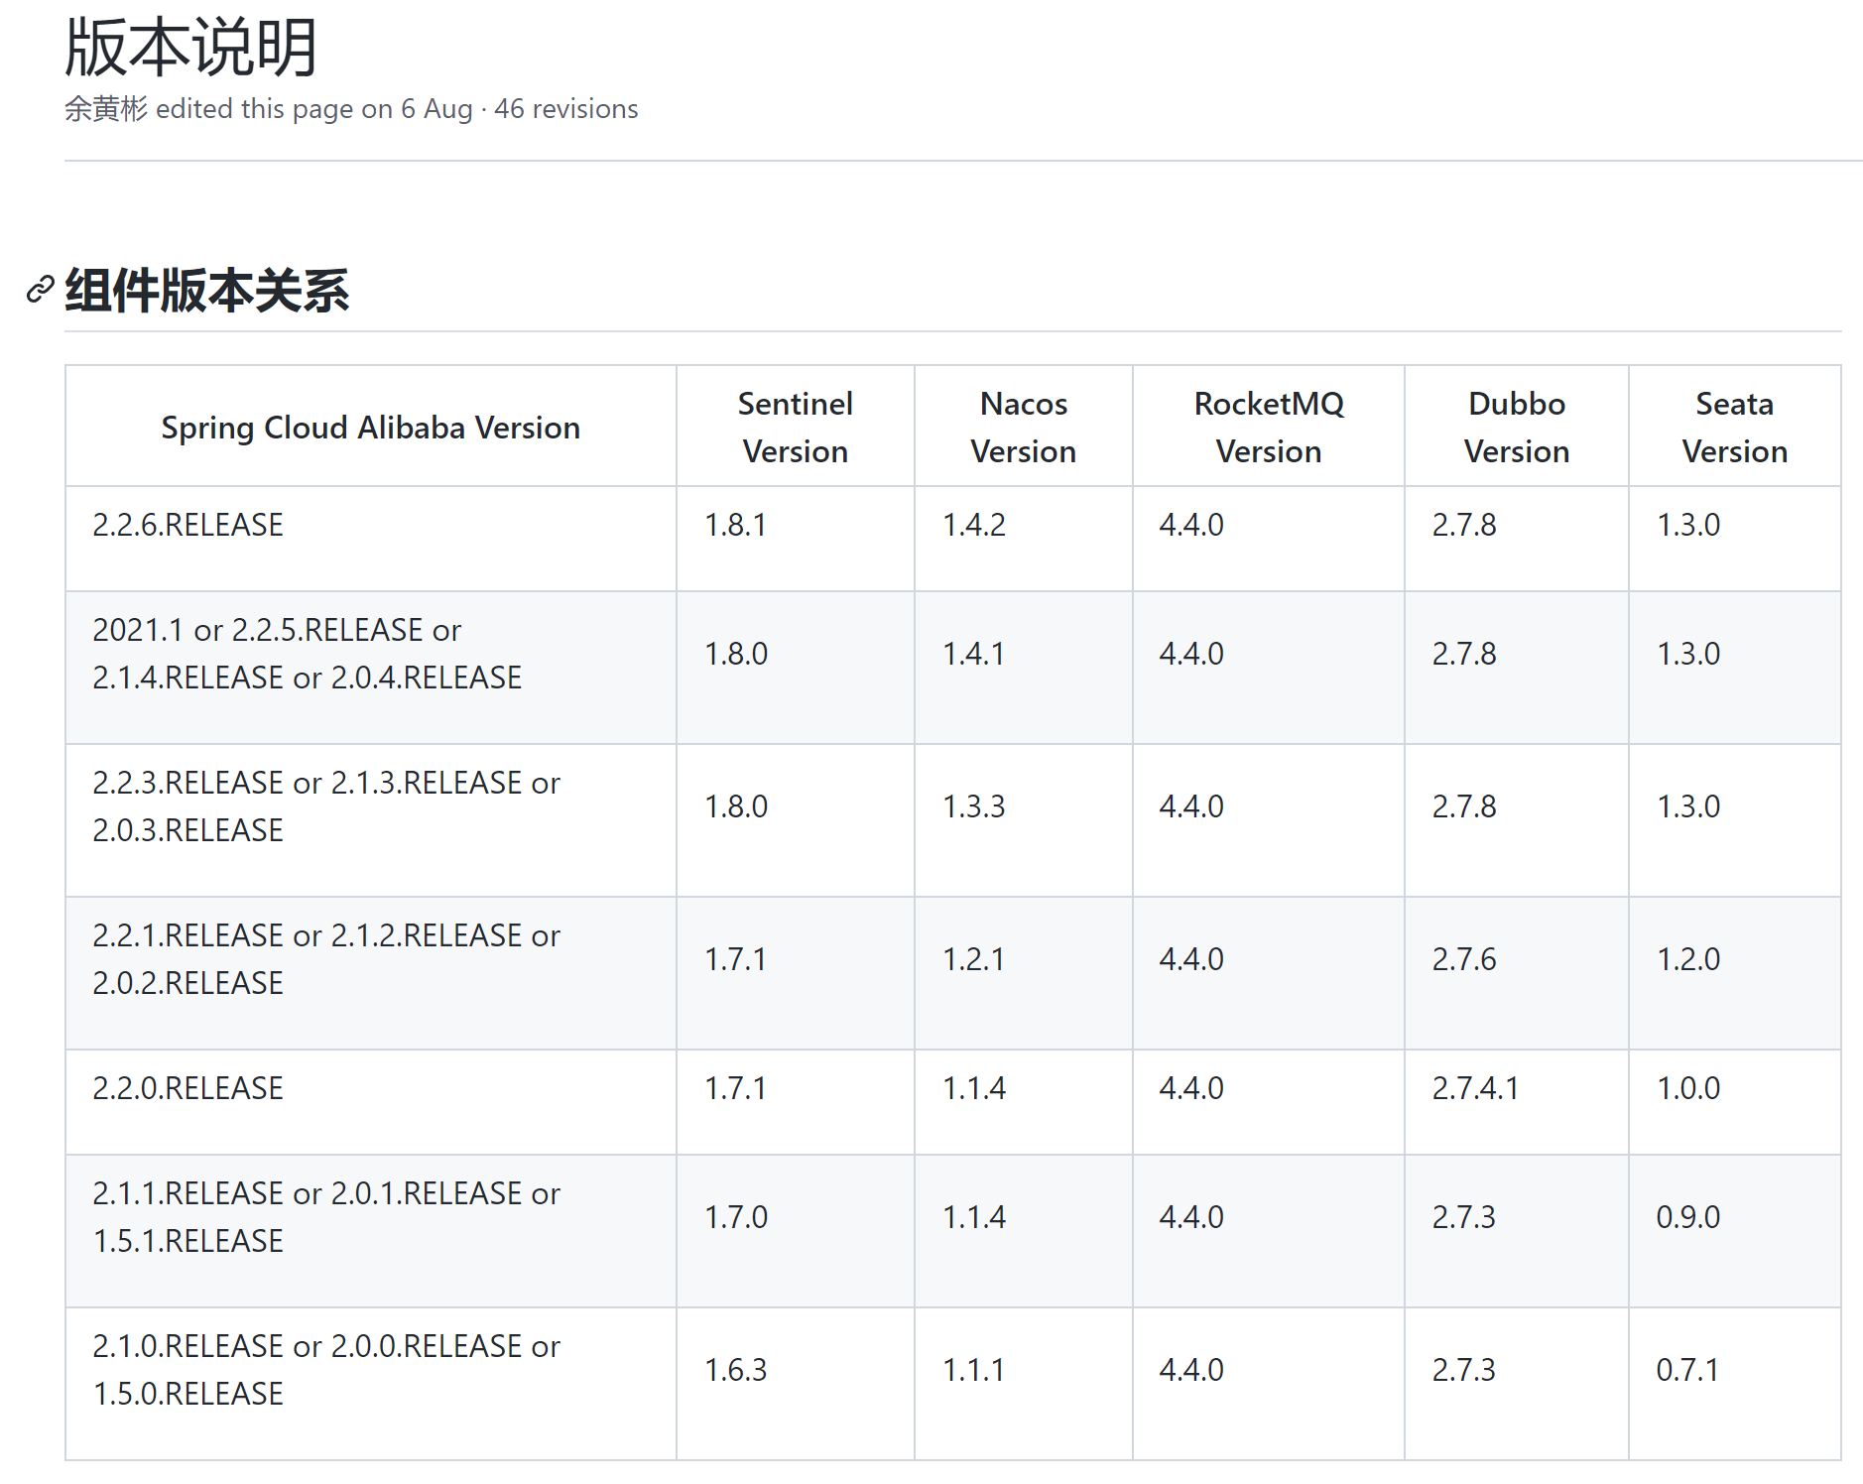Click the Dubbo Version column header
Image resolution: width=1863 pixels, height=1484 pixels.
click(1517, 427)
